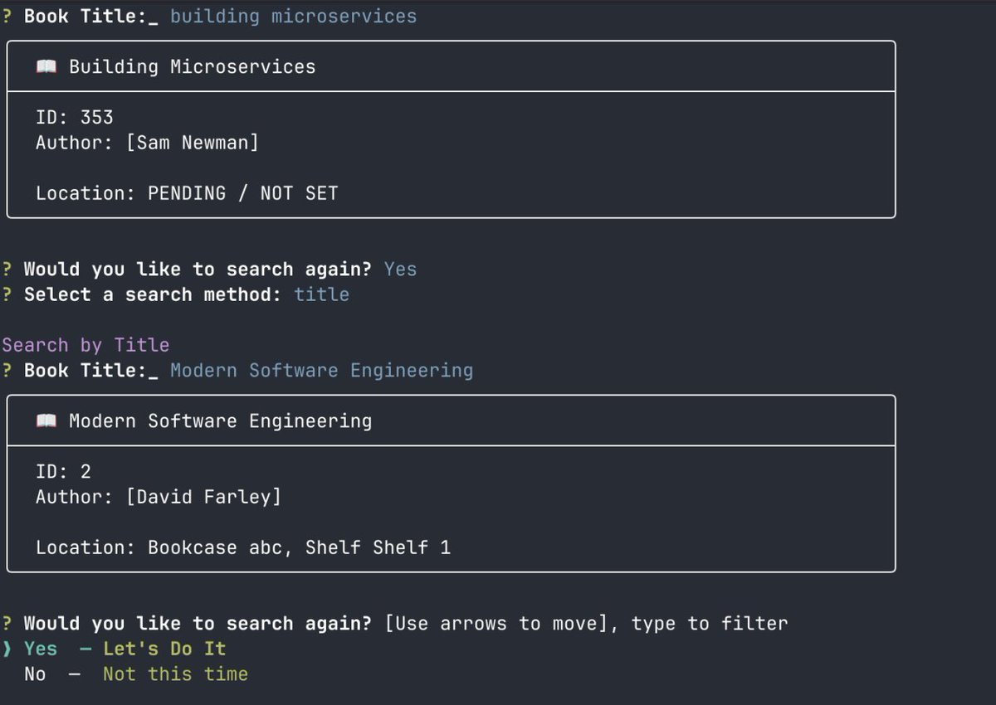
Task: Click the answered 'Would you like to search again? Yes' line
Action: click(209, 270)
